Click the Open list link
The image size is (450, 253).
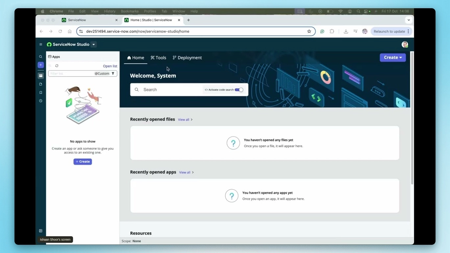tap(110, 66)
